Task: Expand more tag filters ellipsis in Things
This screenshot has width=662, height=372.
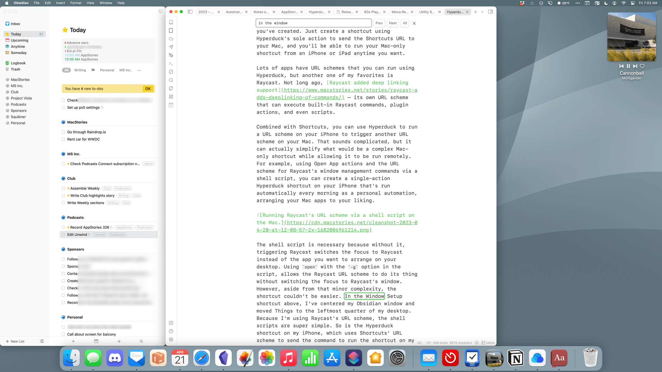Action: click(139, 70)
